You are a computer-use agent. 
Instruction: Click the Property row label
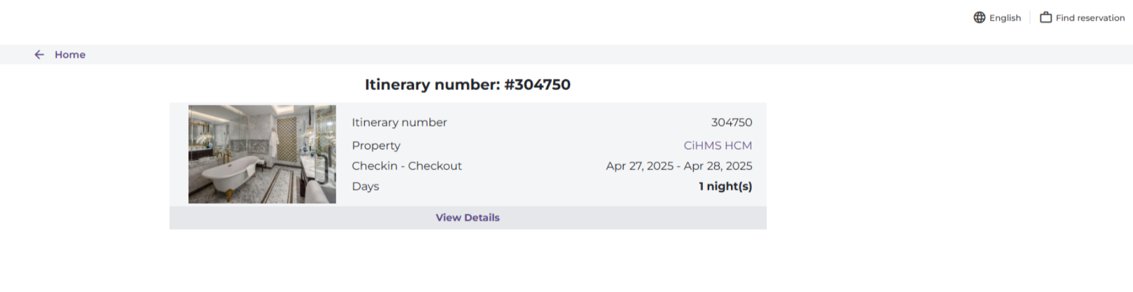tap(376, 145)
